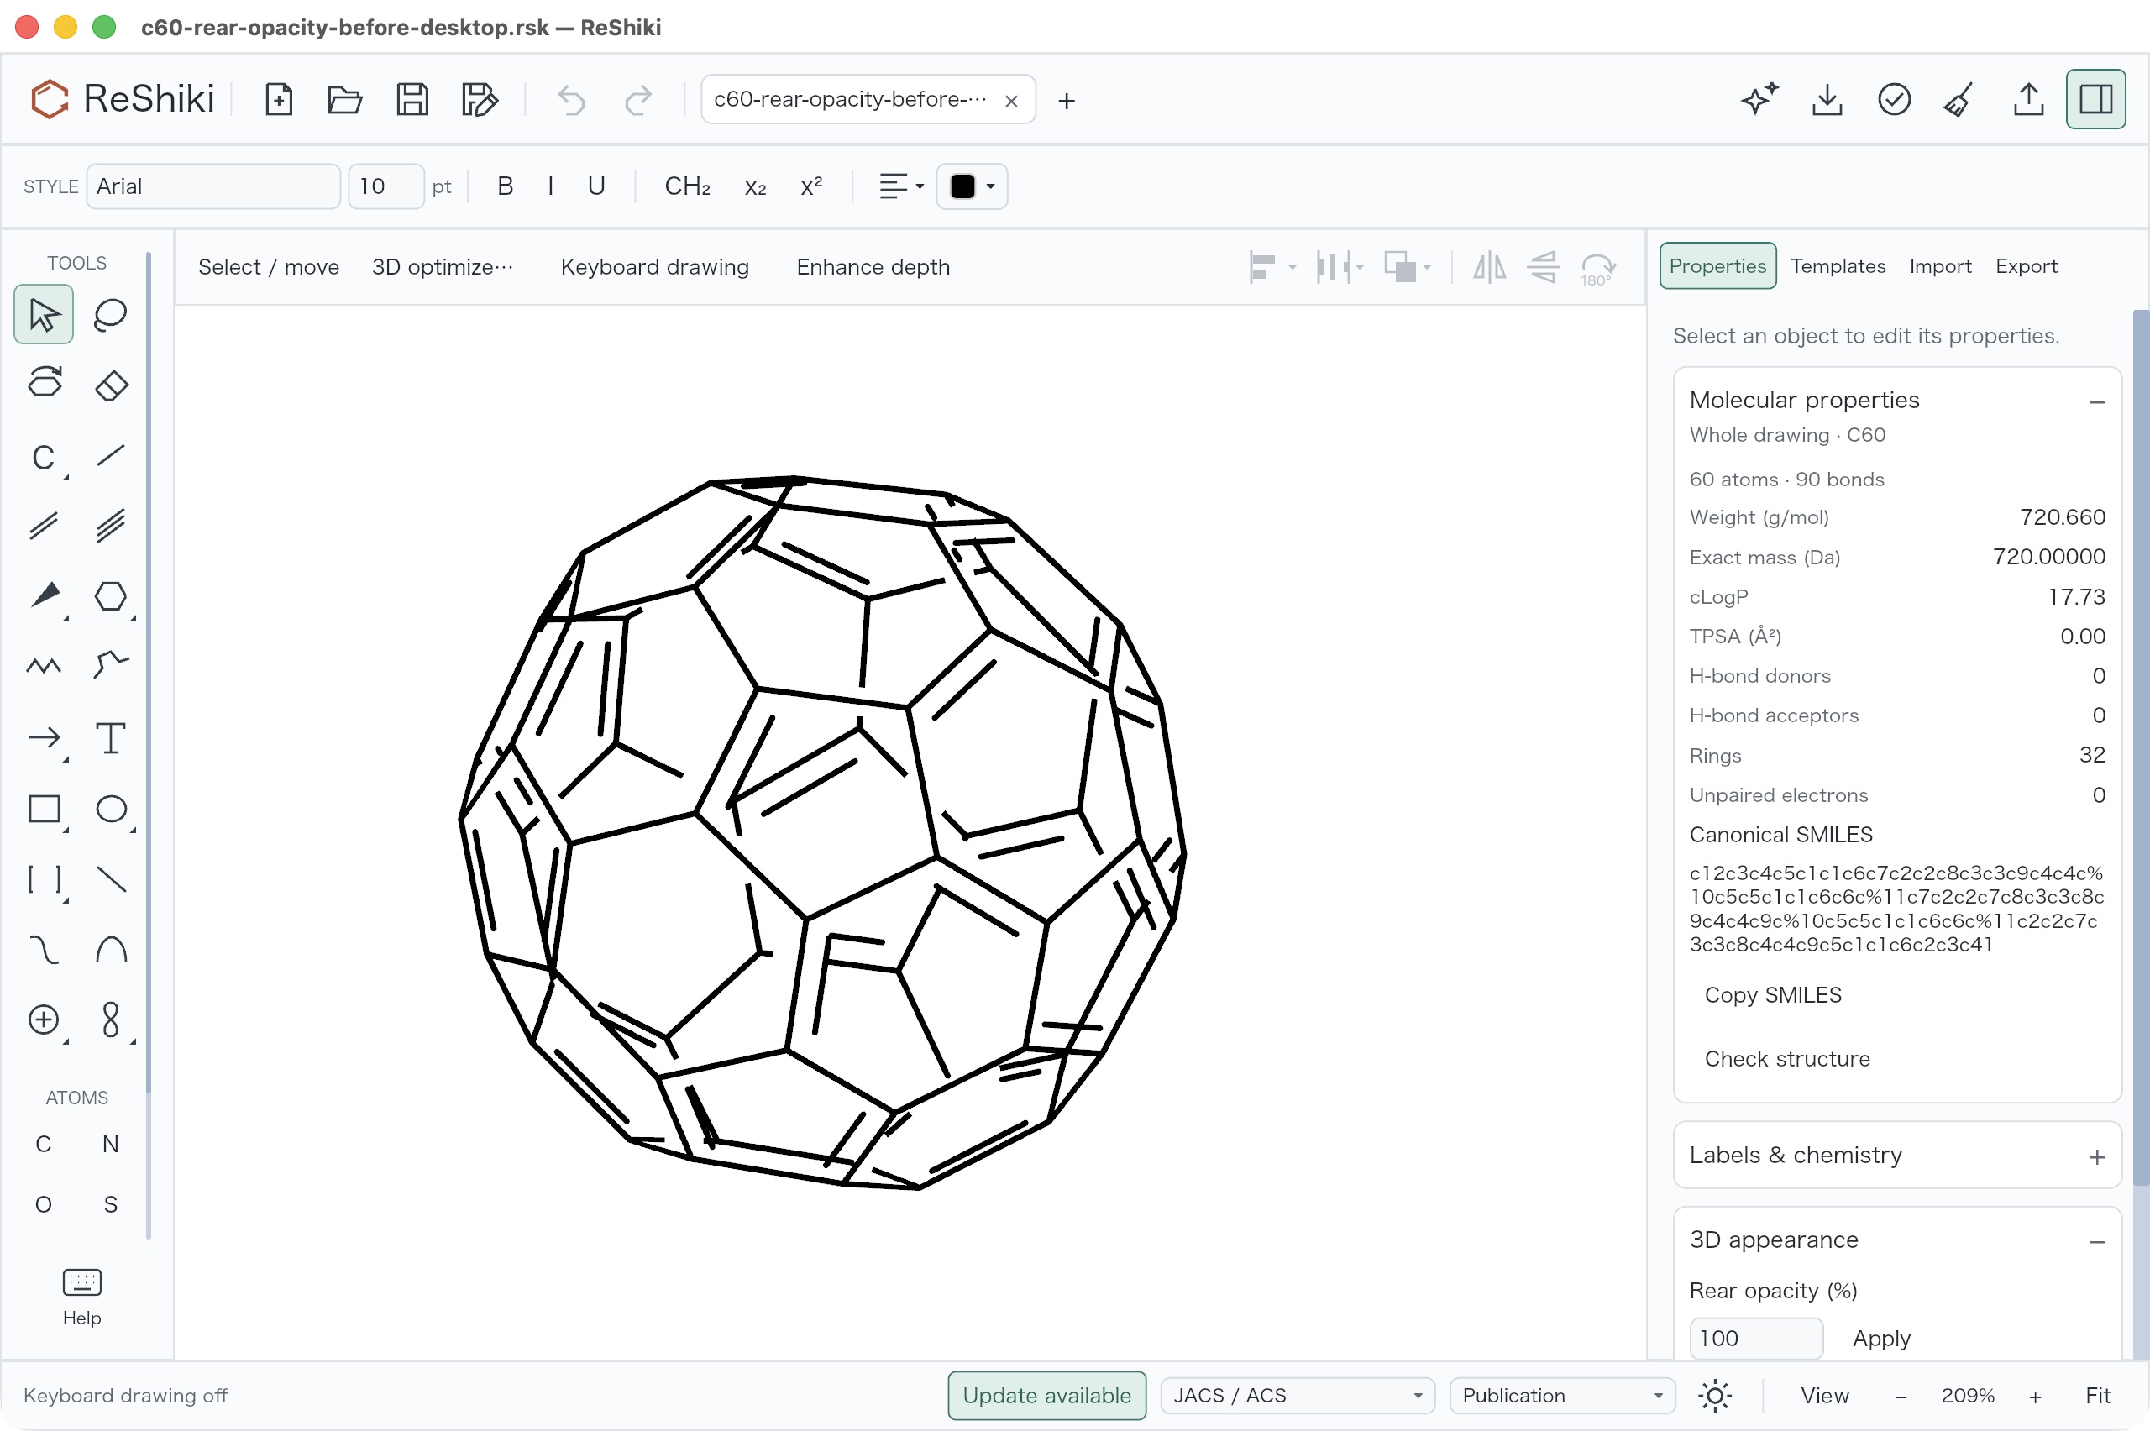Open the Clean up broom icon
Screen dimensions: 2150x1431
click(x=1960, y=99)
